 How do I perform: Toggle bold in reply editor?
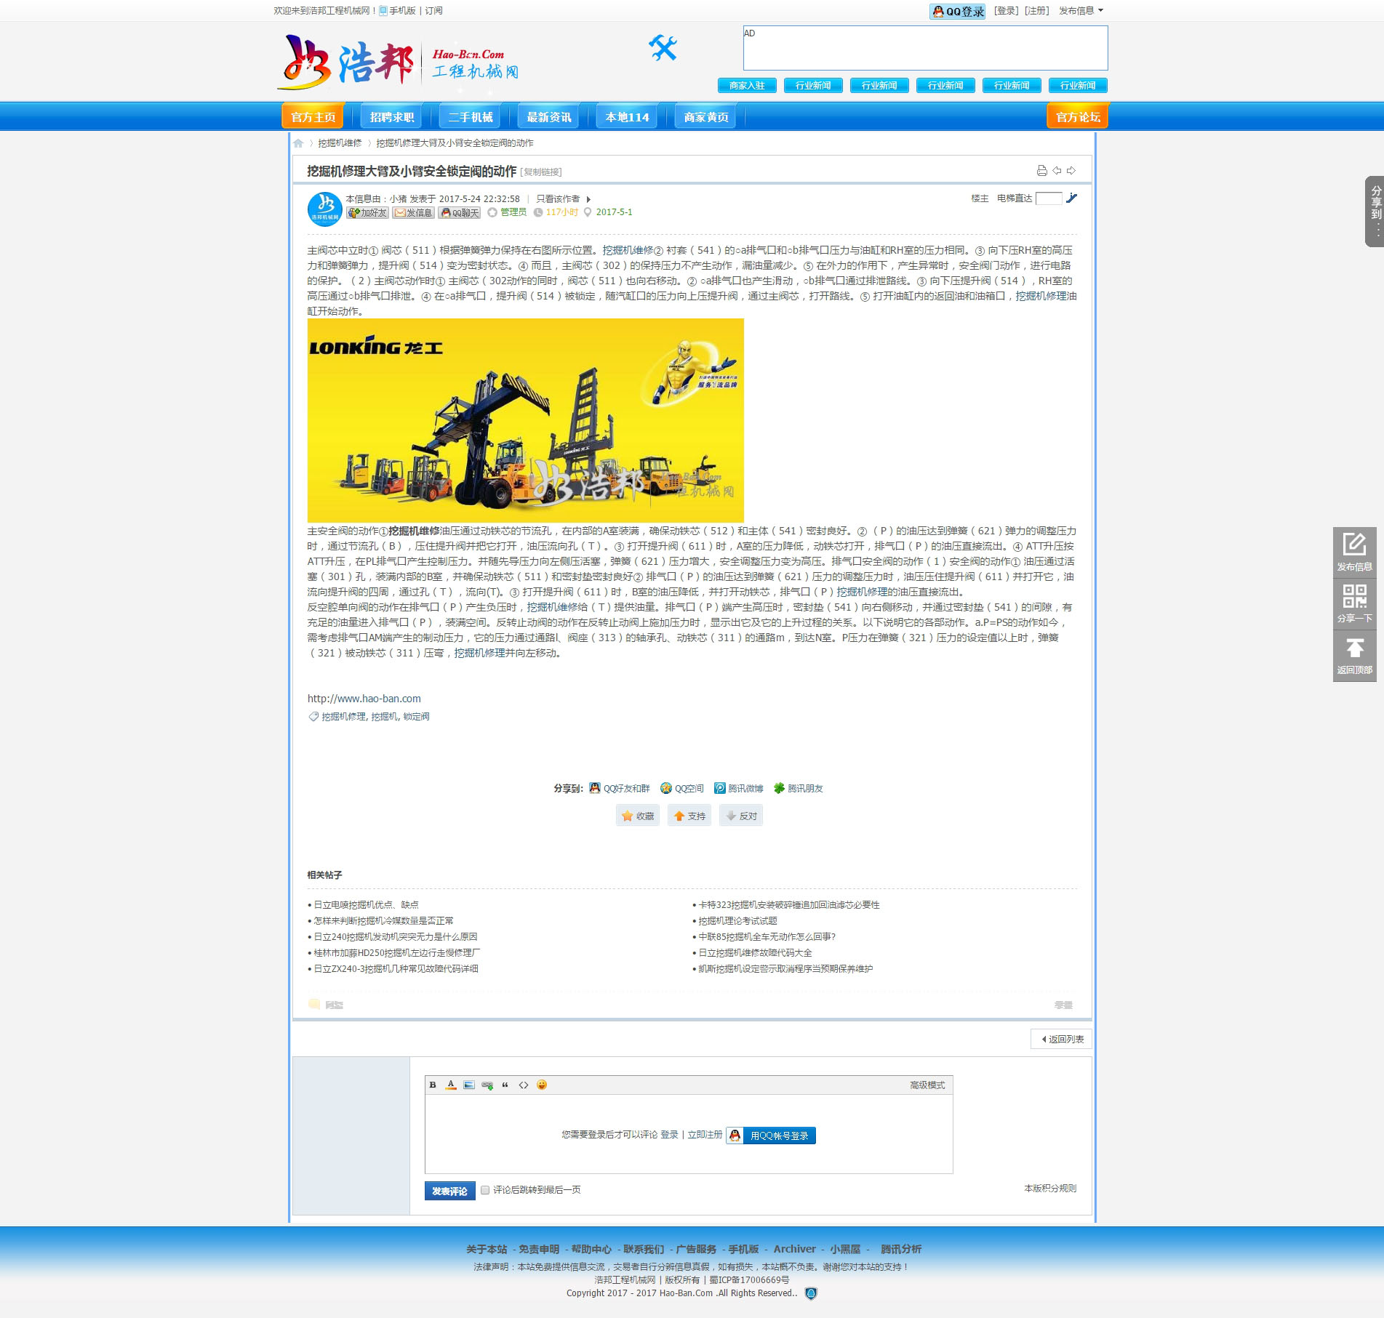[x=433, y=1085]
